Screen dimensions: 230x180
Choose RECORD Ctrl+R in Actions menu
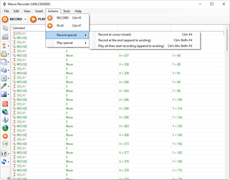point(68,18)
